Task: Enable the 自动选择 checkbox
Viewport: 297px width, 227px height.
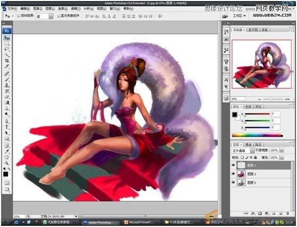Action: click(19, 16)
